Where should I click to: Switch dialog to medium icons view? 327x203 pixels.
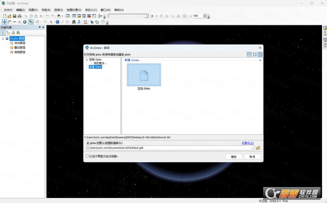click(255, 54)
